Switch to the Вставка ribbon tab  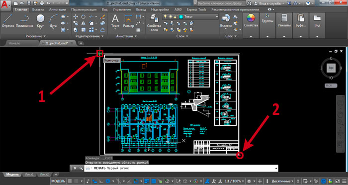point(38,9)
